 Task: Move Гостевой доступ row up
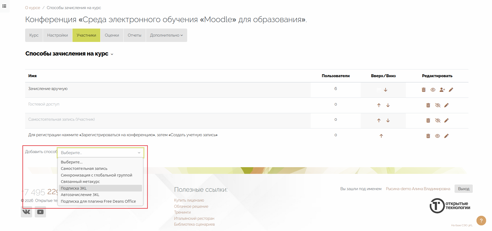(379, 105)
